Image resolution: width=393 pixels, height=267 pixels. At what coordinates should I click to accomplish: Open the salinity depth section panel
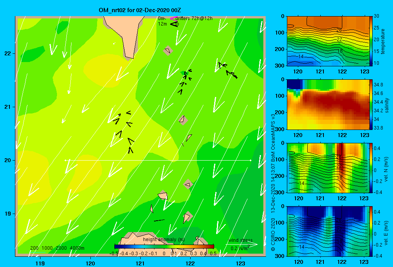pyautogui.click(x=328, y=104)
